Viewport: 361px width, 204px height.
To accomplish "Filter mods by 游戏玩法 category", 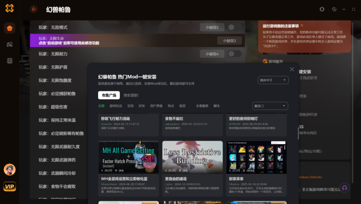I will coord(116,106).
